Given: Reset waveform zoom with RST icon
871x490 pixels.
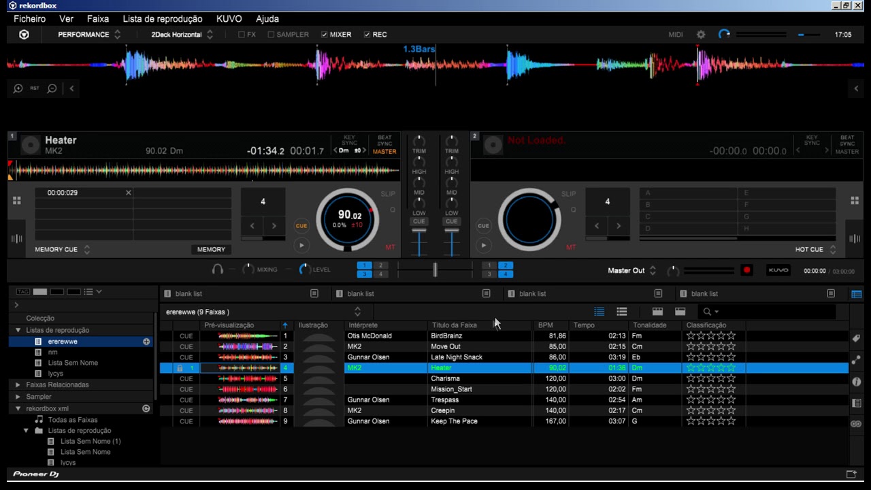Looking at the screenshot, I should click(35, 88).
